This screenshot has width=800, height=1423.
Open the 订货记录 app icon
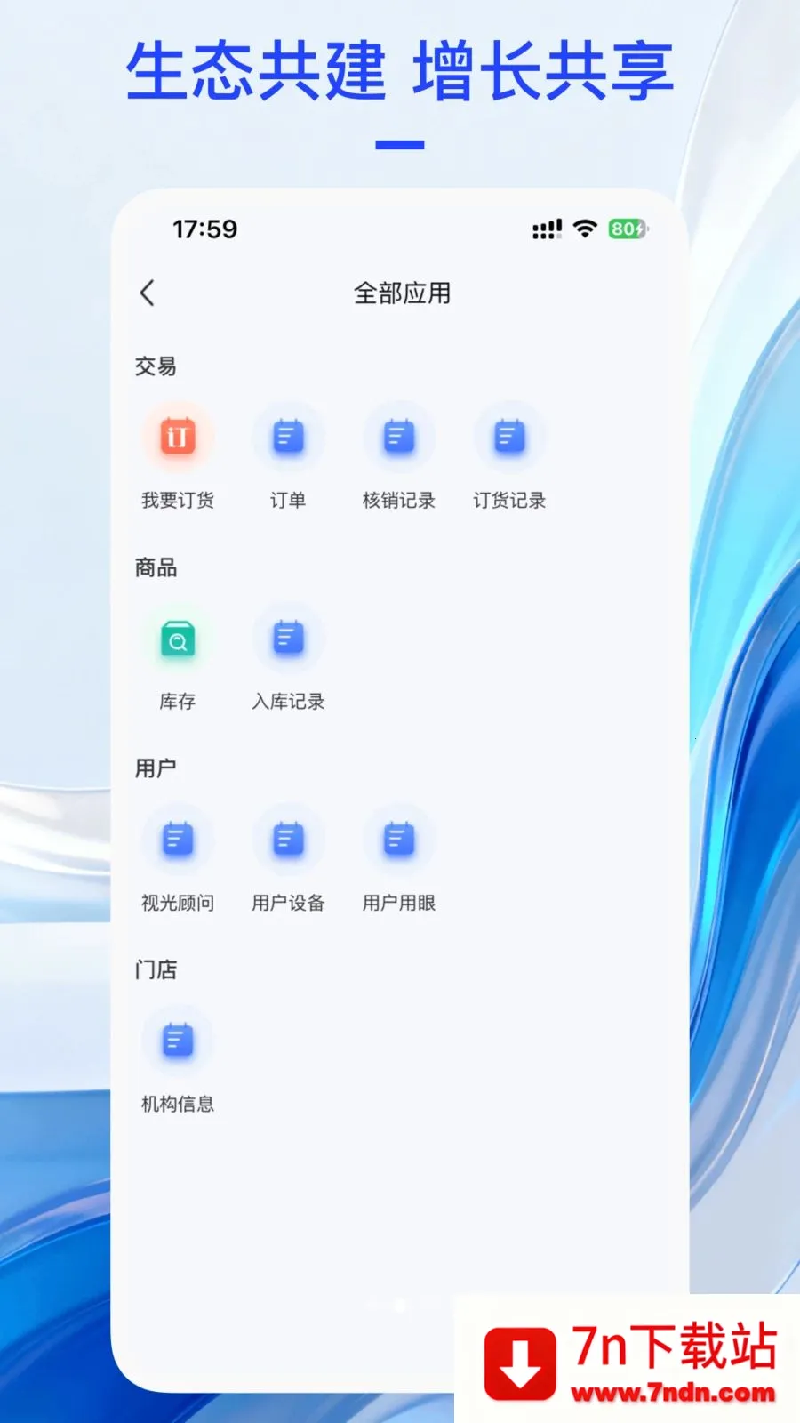coord(509,437)
